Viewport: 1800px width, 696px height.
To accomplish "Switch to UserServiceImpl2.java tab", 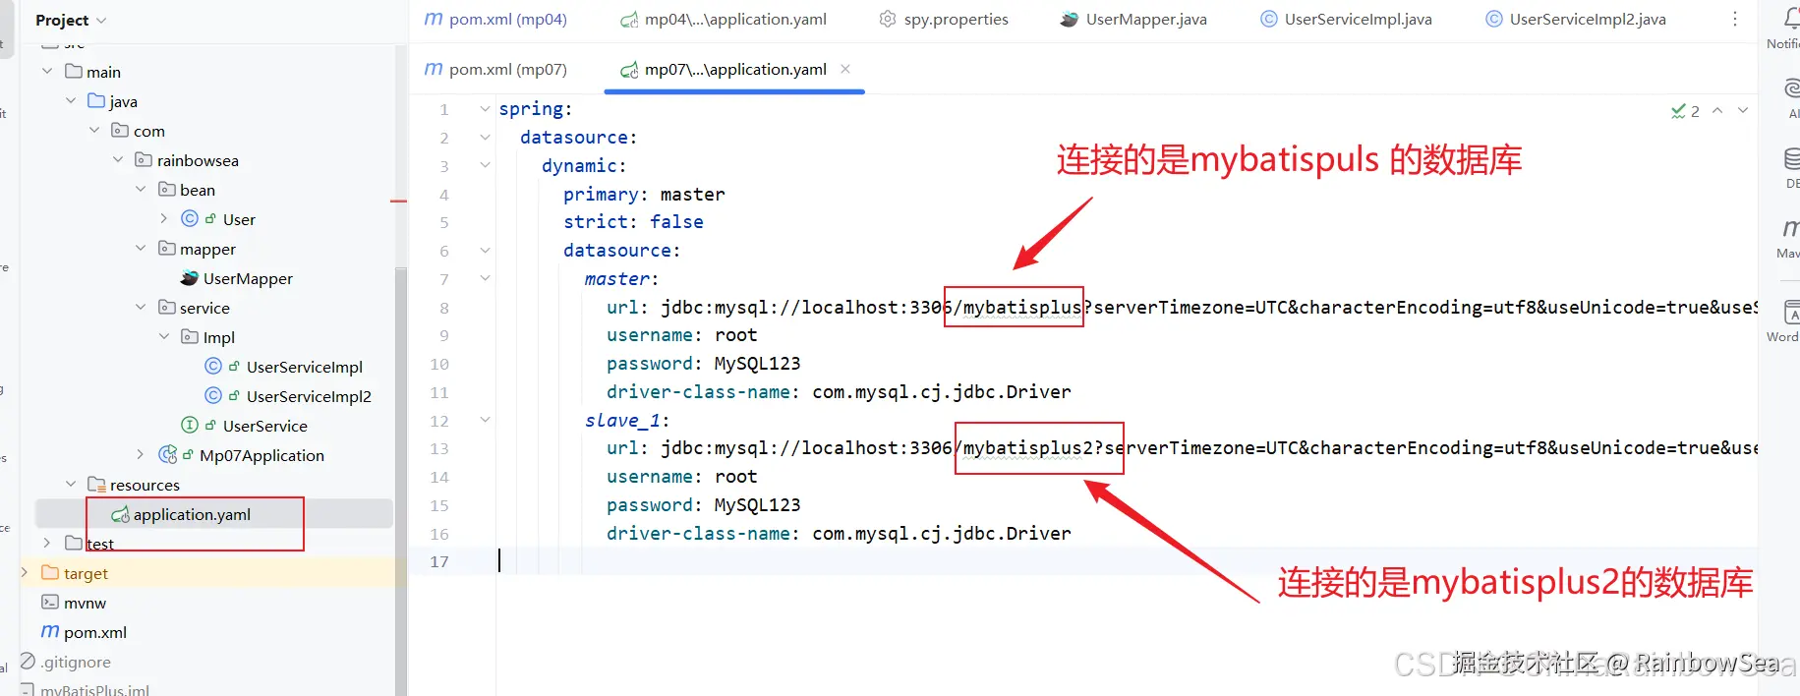I will click(1576, 19).
